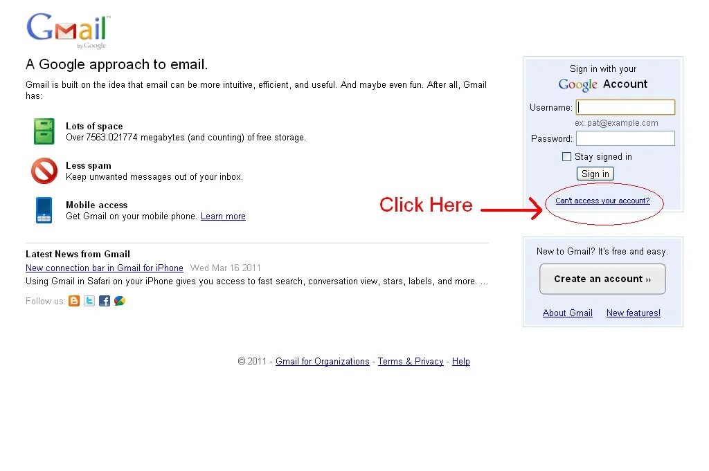Click the Sign in with your text
Image resolution: width=709 pixels, height=471 pixels.
(x=603, y=68)
